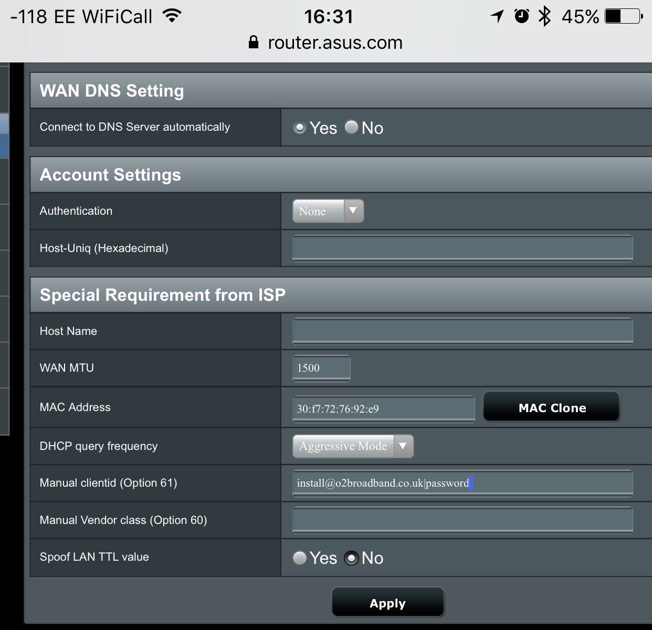Screen dimensions: 652x630
Task: Click the MAC Clone button
Action: pyautogui.click(x=552, y=407)
